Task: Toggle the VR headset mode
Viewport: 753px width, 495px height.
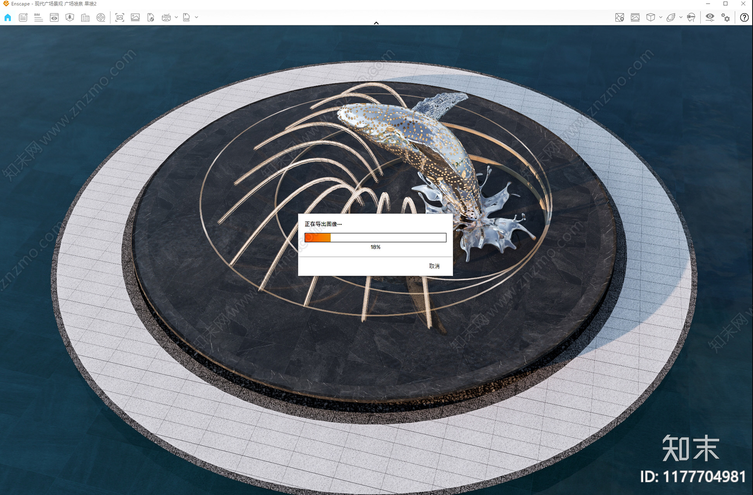Action: (691, 17)
